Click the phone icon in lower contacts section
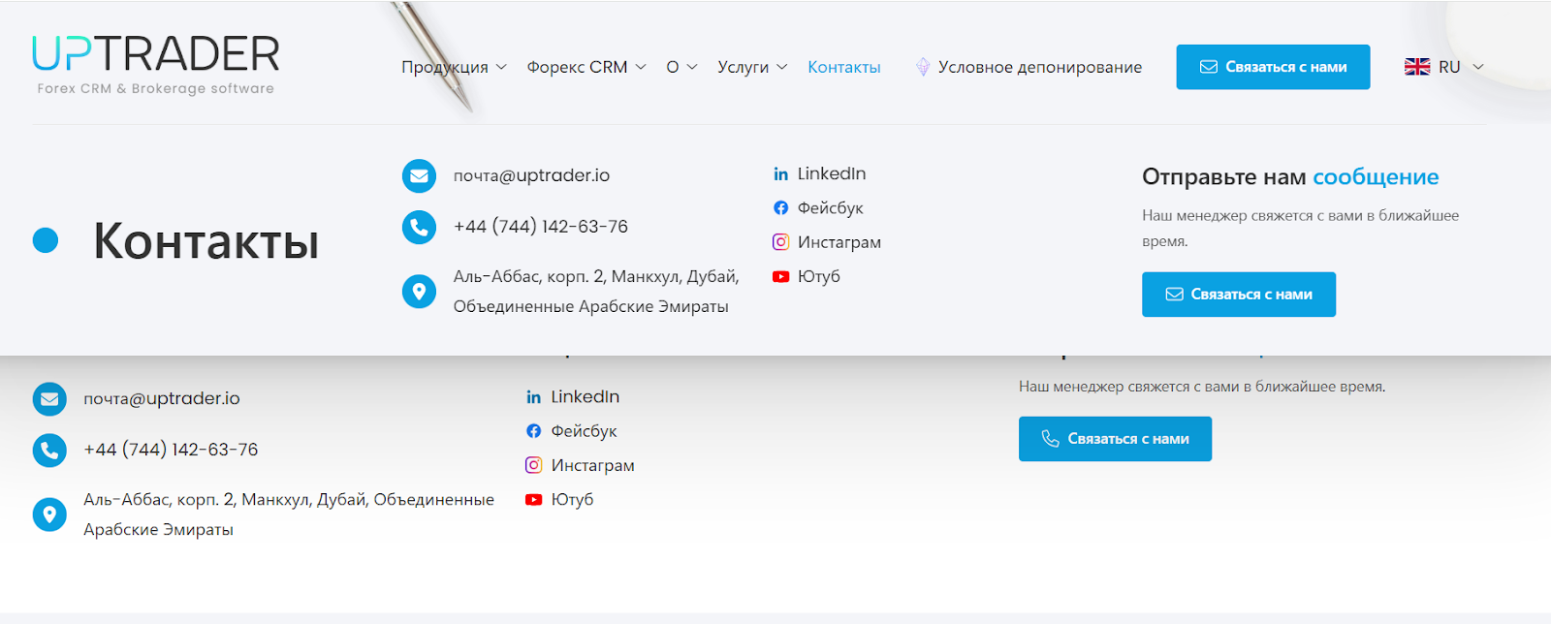The width and height of the screenshot is (1551, 624). 49,450
